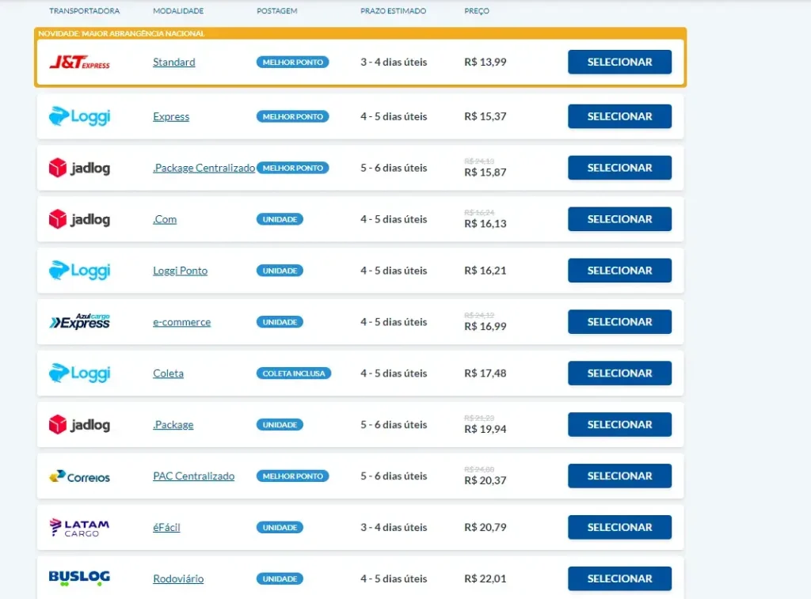Click the Buslog logo

pos(79,578)
